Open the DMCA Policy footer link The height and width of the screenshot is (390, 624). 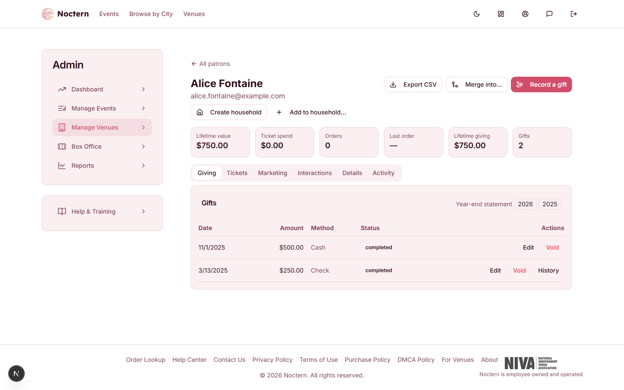[416, 360]
